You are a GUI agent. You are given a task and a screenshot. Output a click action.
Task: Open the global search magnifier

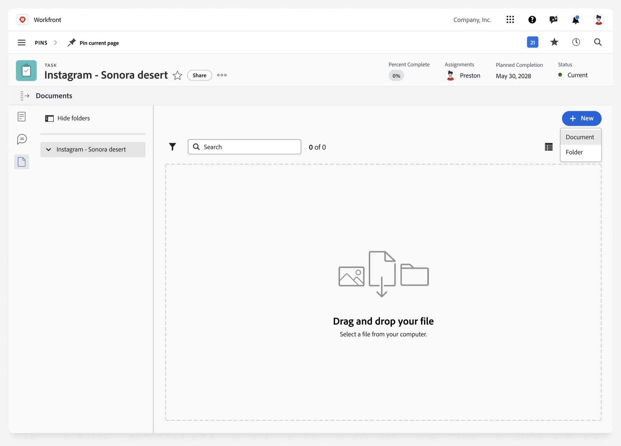[598, 42]
